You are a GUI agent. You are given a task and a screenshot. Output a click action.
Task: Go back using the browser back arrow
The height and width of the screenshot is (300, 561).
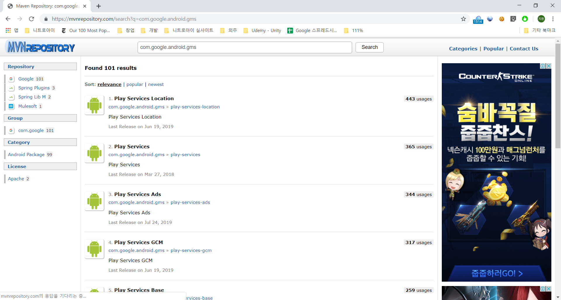pos(8,19)
